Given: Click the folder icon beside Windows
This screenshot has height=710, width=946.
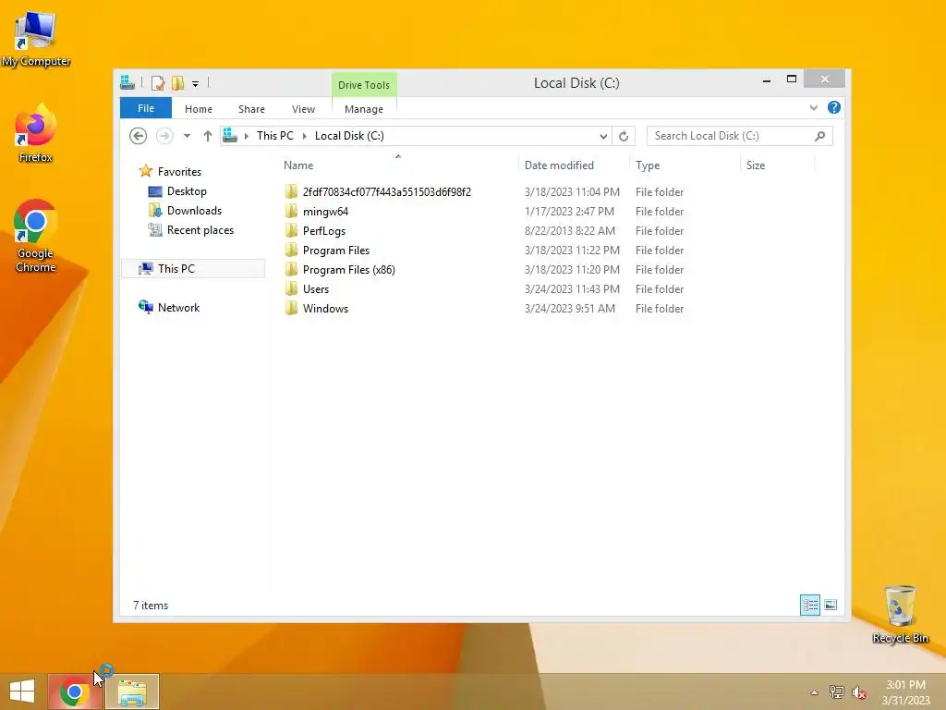Looking at the screenshot, I should tap(291, 308).
